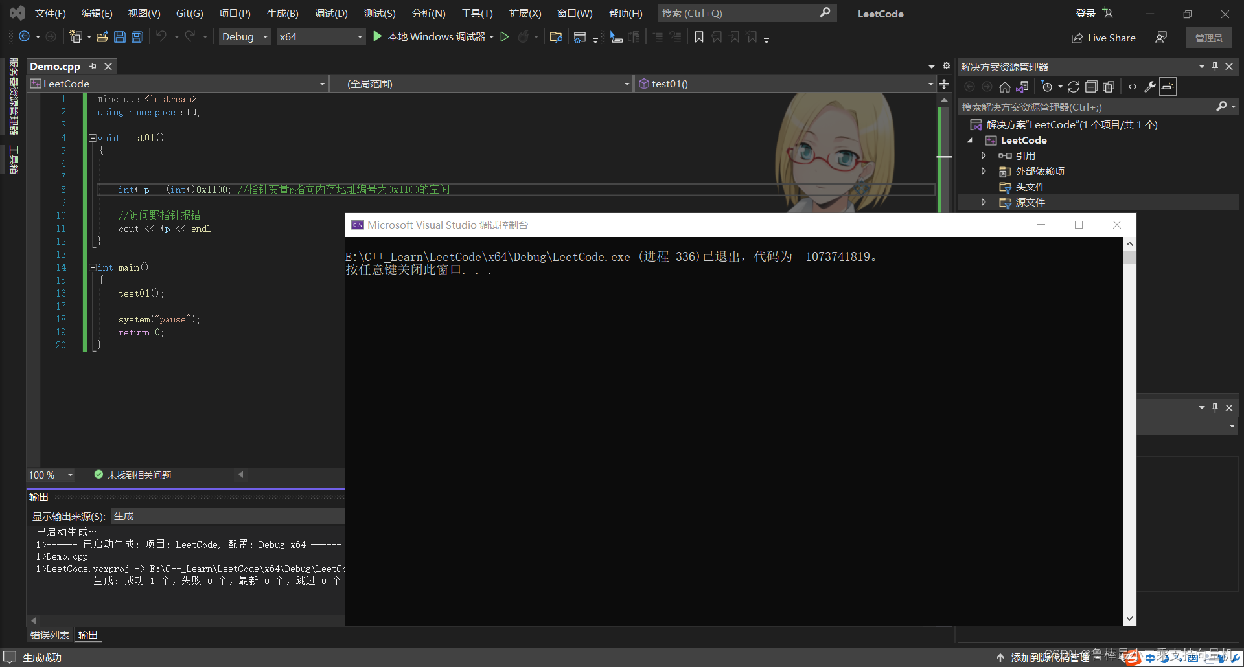Click the 管理员 button
The height and width of the screenshot is (667, 1244).
[1209, 38]
